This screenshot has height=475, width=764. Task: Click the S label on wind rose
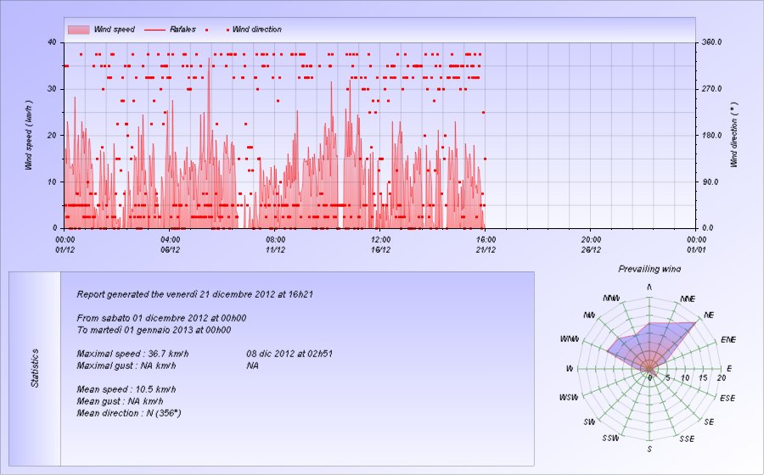click(649, 449)
